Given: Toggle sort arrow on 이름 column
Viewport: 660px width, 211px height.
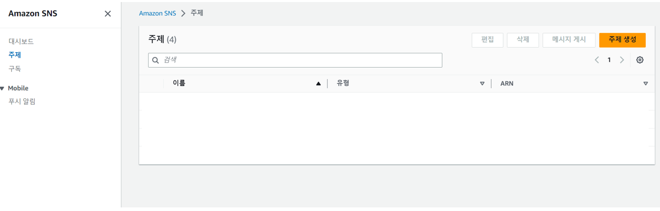Looking at the screenshot, I should tap(318, 83).
